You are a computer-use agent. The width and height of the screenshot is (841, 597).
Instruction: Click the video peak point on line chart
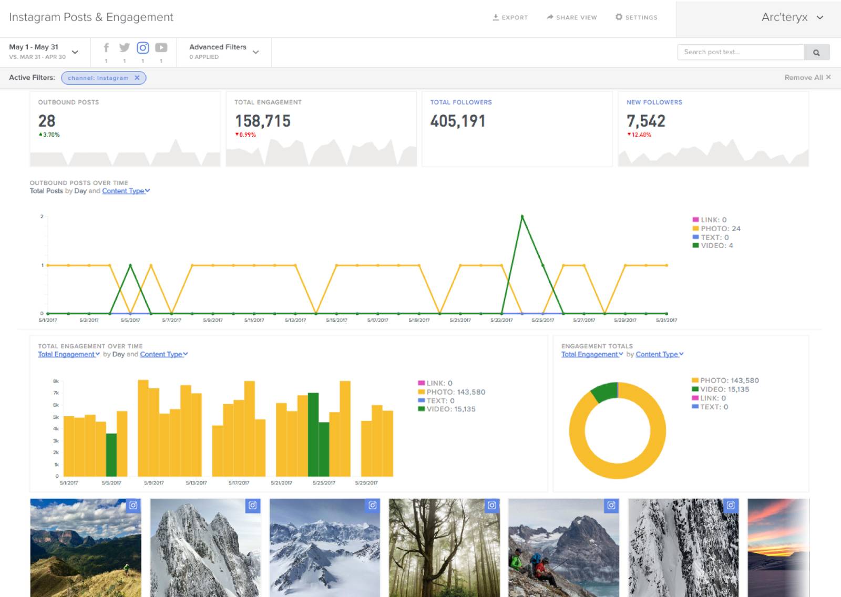[522, 216]
